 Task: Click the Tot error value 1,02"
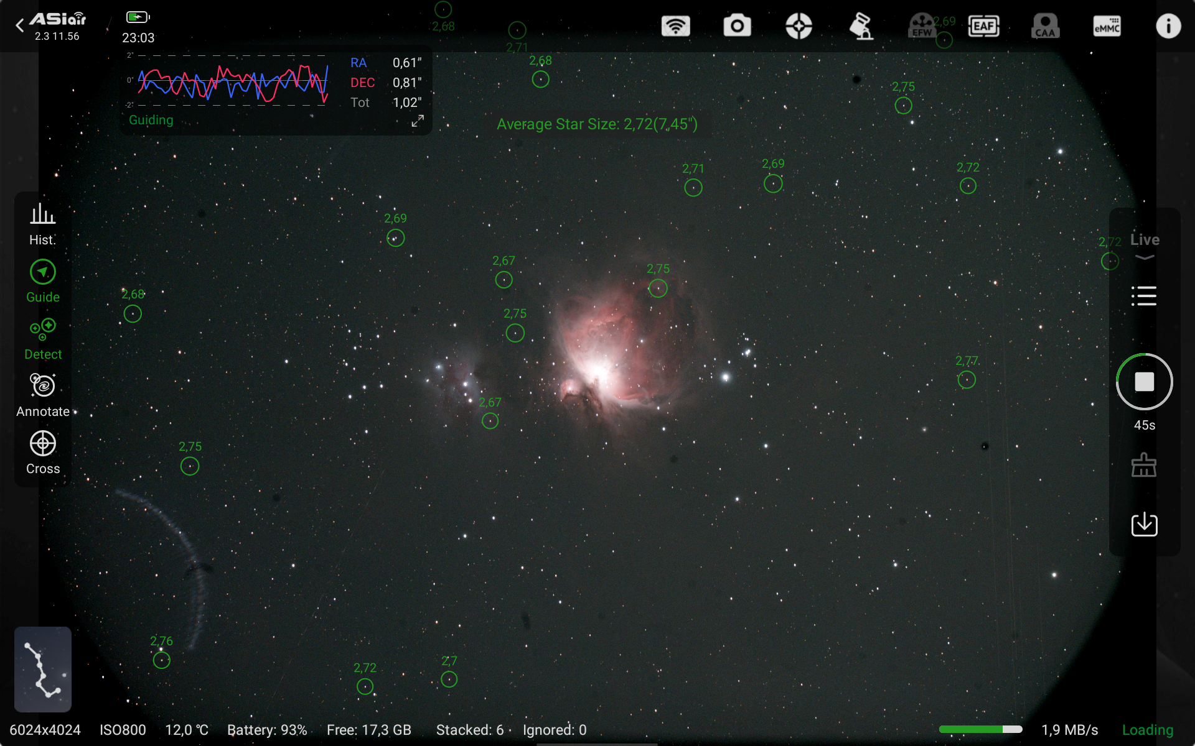point(407,103)
